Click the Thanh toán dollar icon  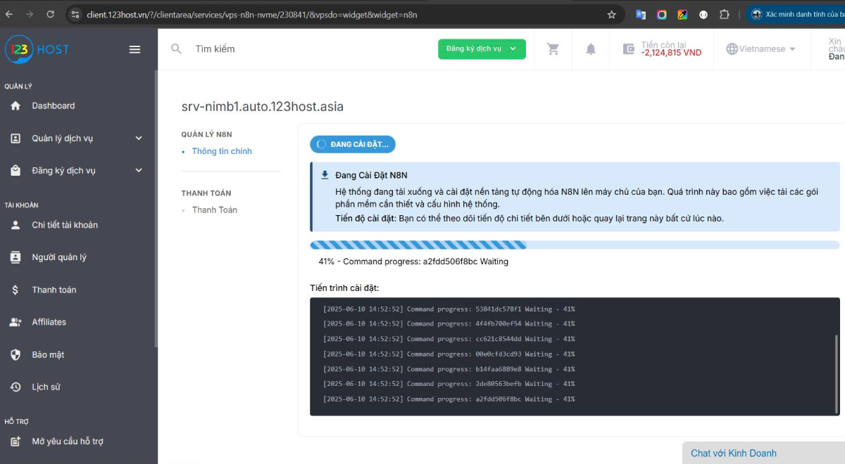pyautogui.click(x=15, y=290)
